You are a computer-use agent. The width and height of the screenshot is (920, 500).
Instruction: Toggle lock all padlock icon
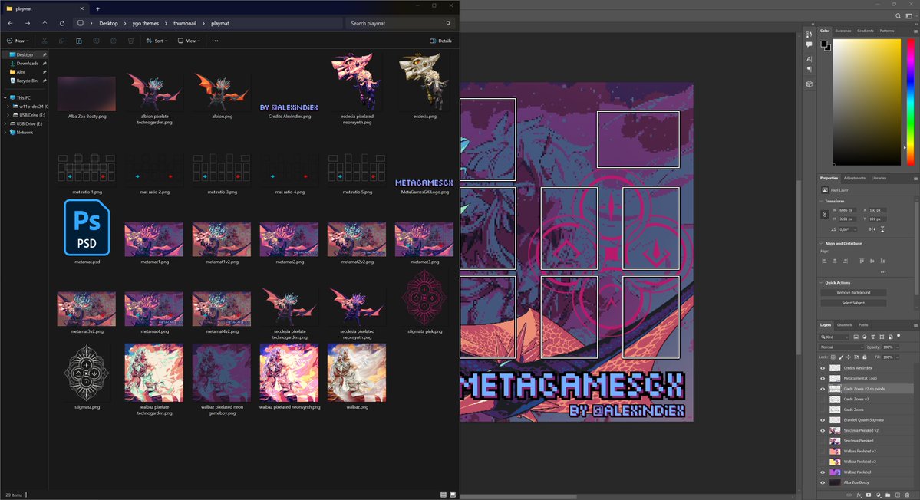[864, 357]
